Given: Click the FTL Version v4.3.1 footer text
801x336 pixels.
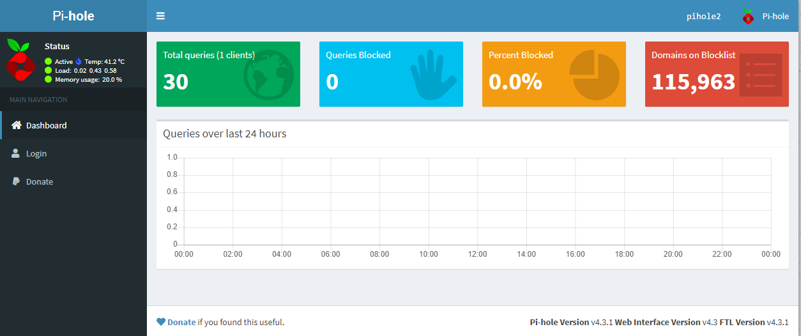Looking at the screenshot, I should coord(754,322).
